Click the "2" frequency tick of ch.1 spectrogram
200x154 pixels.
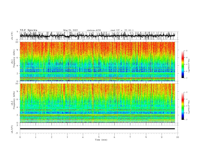coord(17,73)
